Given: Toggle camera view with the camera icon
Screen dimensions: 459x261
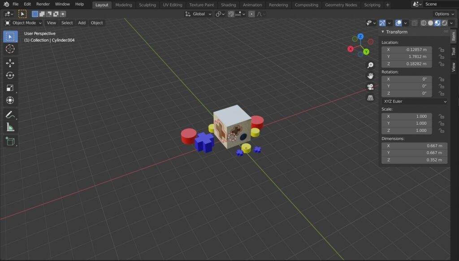Looking at the screenshot, I should (370, 87).
